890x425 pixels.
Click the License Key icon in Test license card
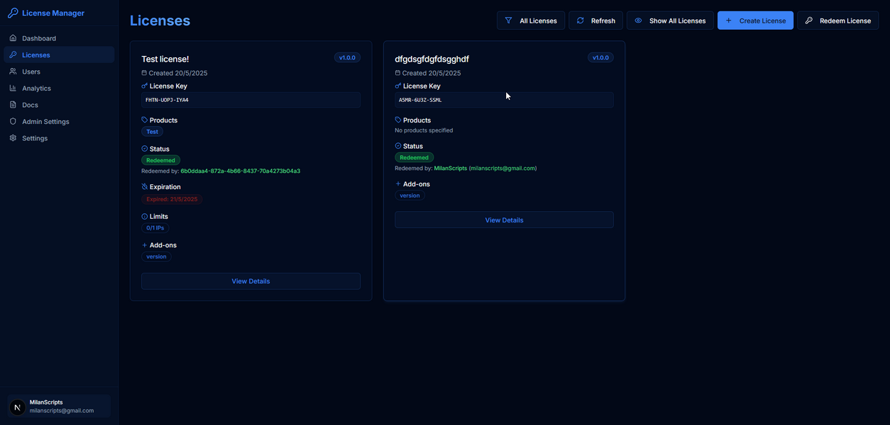tap(145, 86)
